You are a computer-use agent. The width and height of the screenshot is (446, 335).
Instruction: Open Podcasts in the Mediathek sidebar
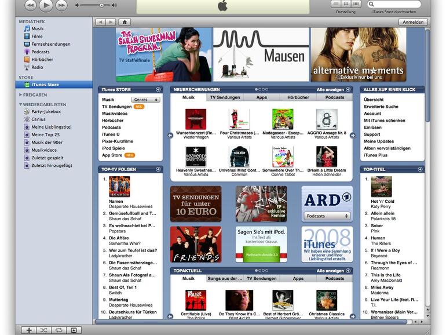tap(40, 52)
